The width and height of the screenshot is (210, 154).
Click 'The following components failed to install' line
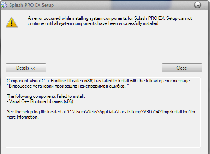point(46,96)
